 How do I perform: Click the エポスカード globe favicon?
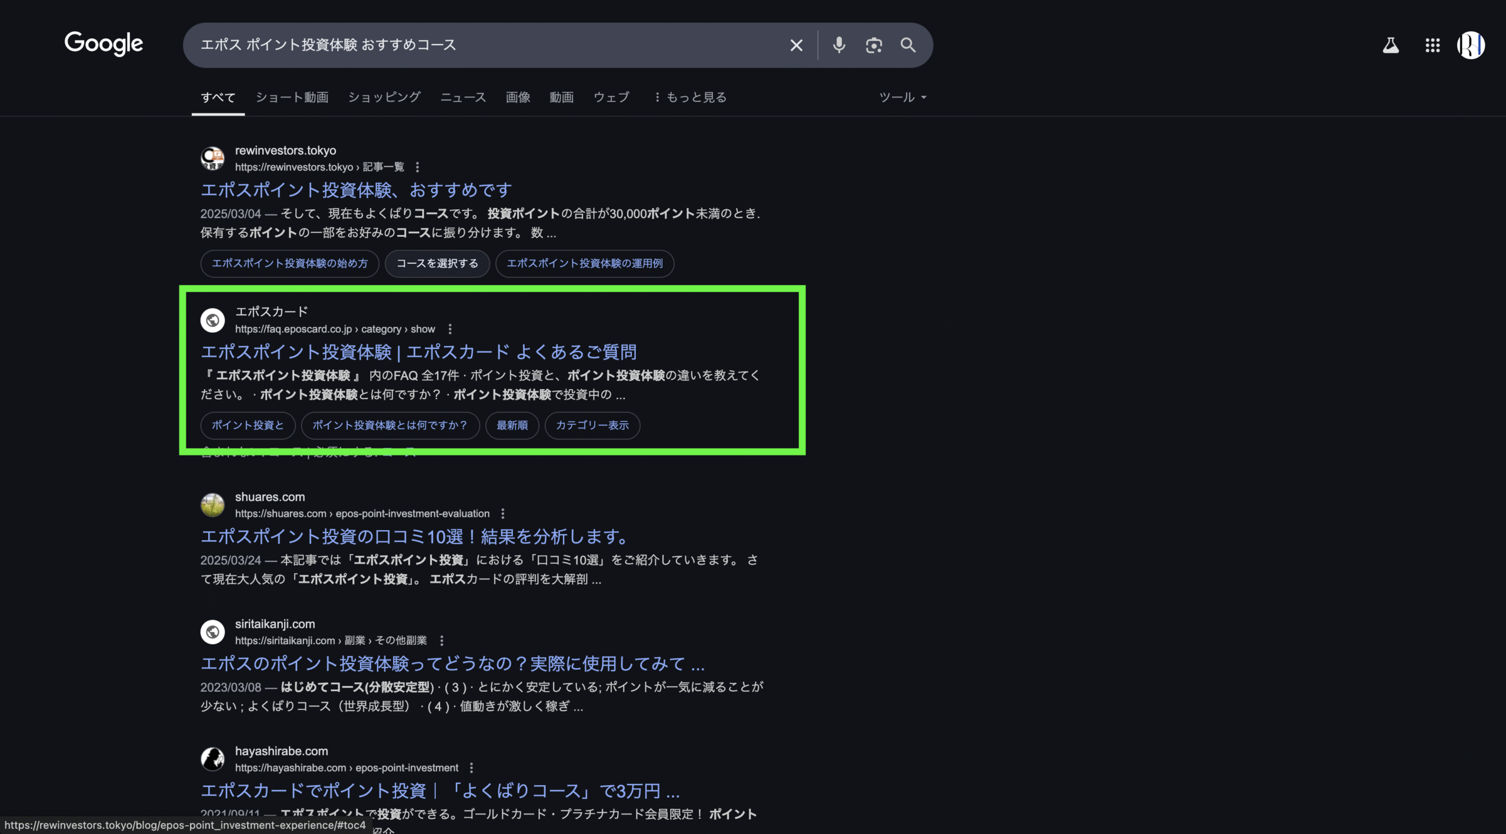(x=212, y=320)
